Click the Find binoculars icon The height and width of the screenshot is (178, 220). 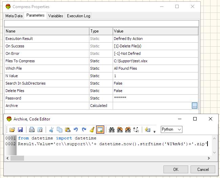tap(112, 130)
